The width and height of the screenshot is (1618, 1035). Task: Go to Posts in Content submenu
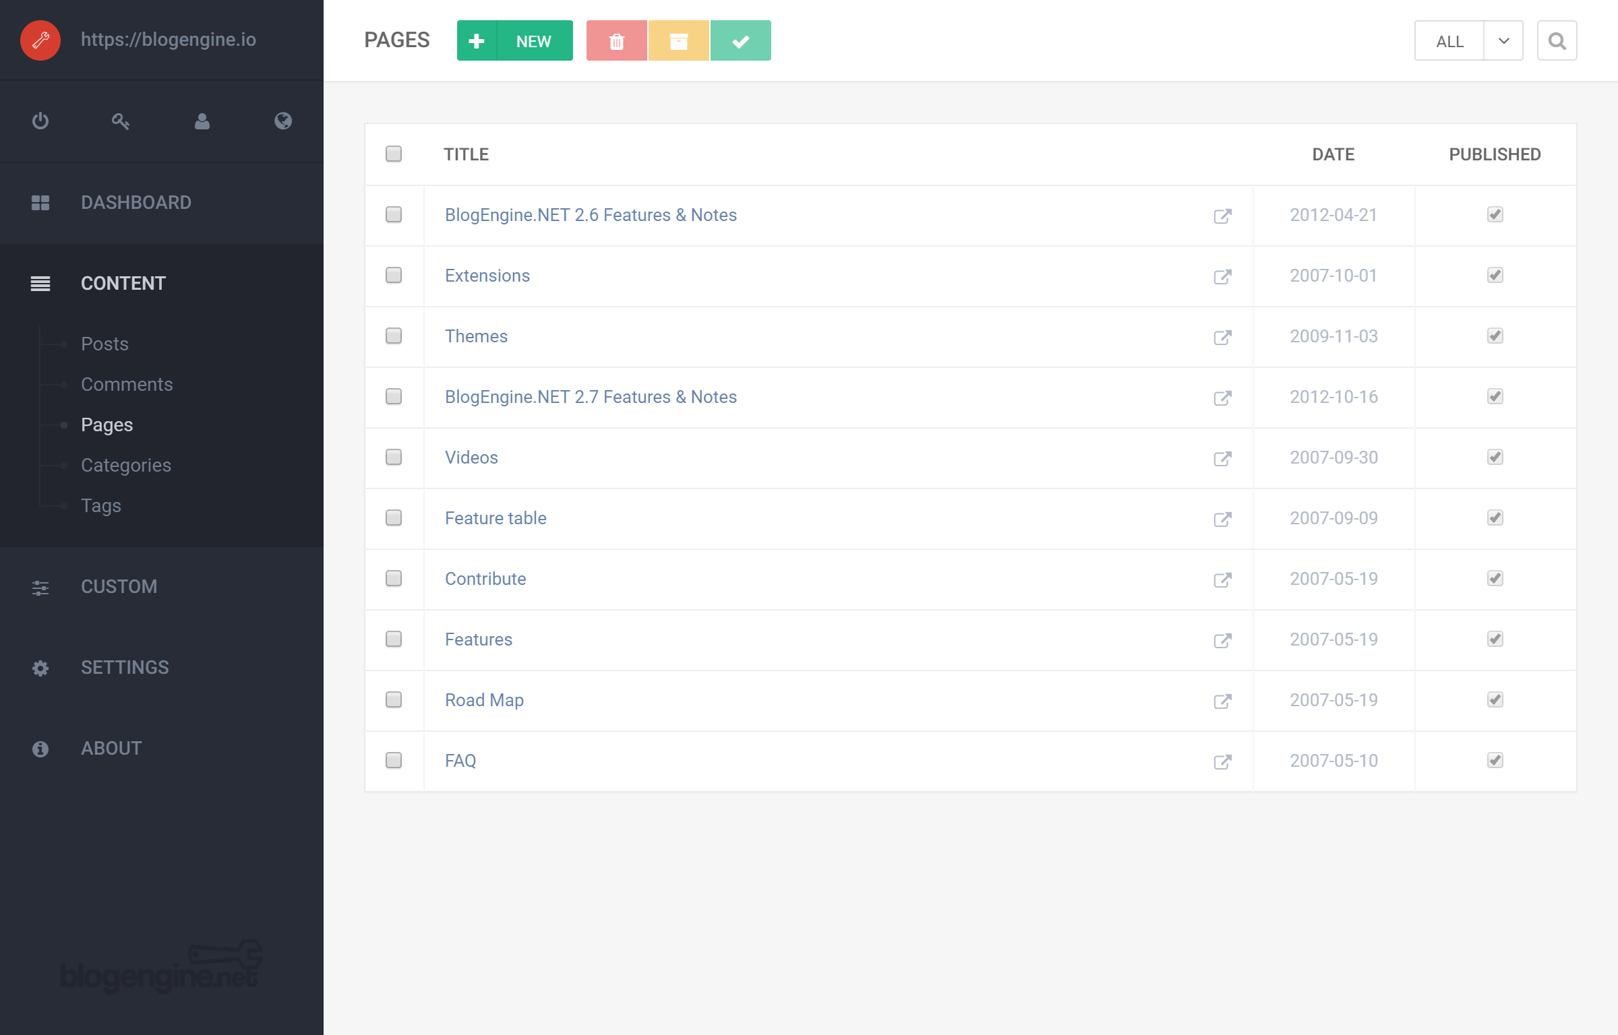coord(104,344)
